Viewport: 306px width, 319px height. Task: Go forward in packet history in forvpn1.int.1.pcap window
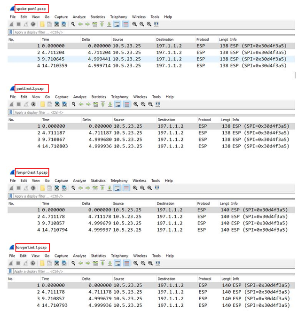pyautogui.click(x=88, y=263)
